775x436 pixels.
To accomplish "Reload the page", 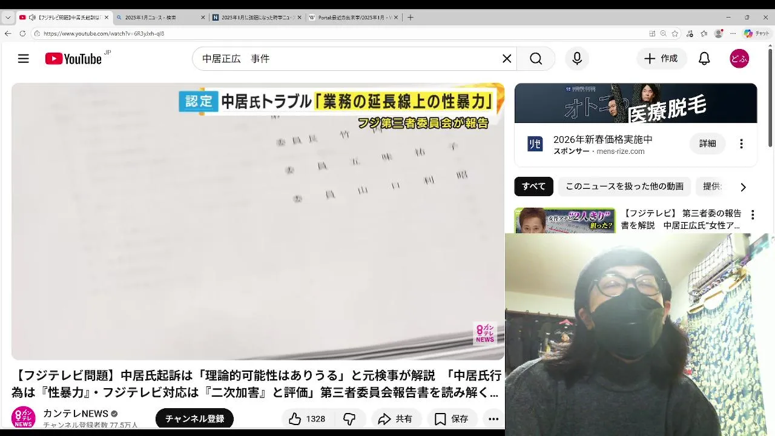I will [x=22, y=33].
